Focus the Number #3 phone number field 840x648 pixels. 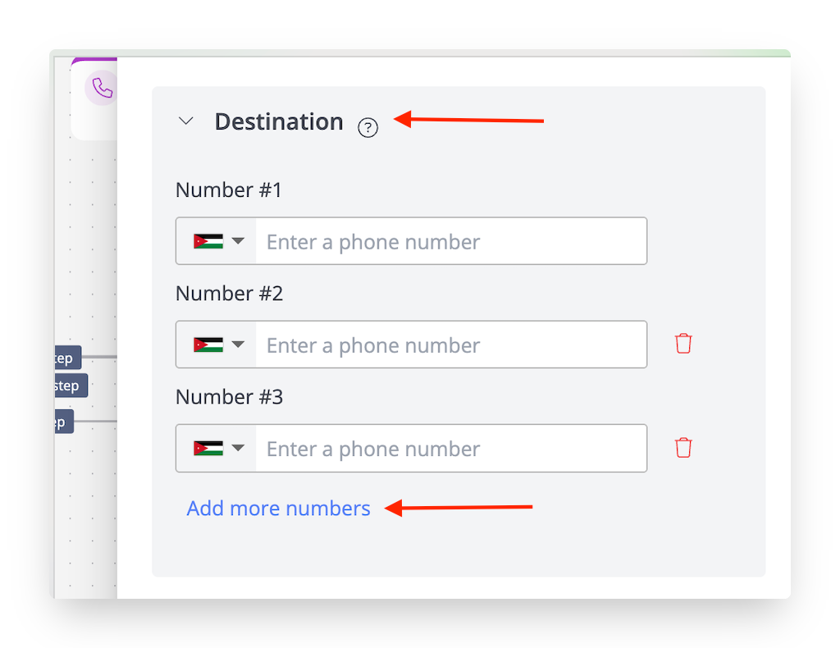pos(450,448)
